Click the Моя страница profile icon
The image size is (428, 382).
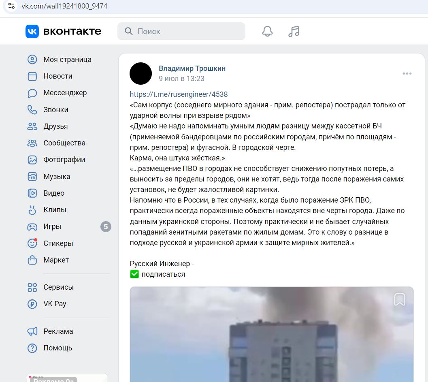[32, 60]
